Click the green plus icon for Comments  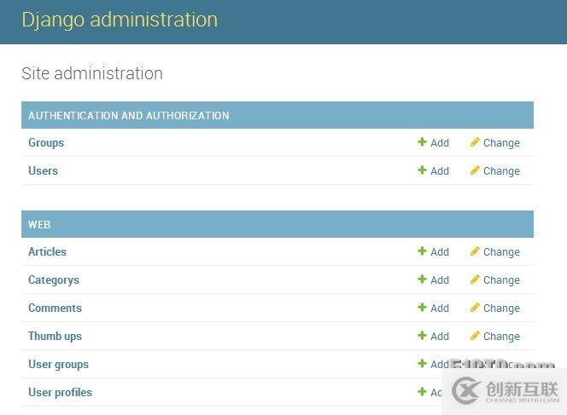point(422,307)
